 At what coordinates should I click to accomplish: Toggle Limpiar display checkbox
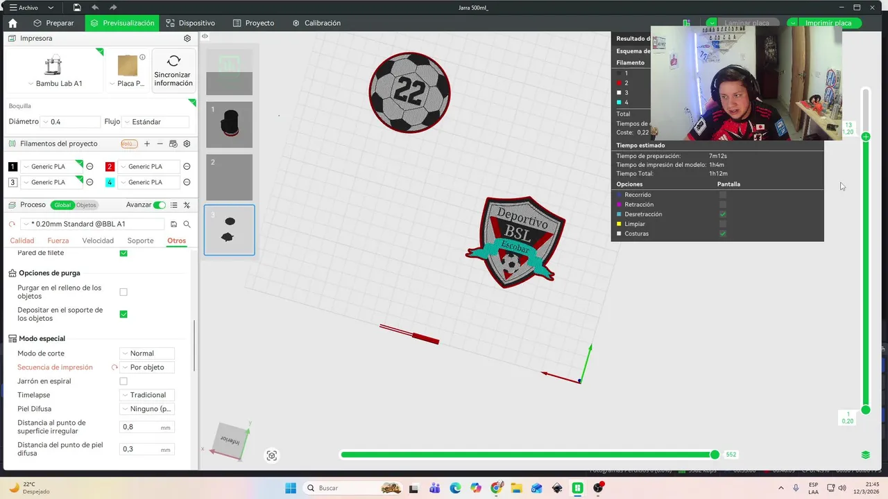[x=723, y=224]
